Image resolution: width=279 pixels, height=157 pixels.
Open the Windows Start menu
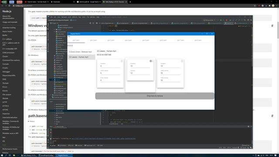(x=2, y=155)
